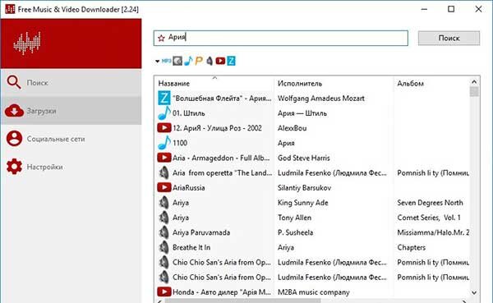The height and width of the screenshot is (303, 493).
Task: Click artist God Steve Harris cell
Action: 304,158
